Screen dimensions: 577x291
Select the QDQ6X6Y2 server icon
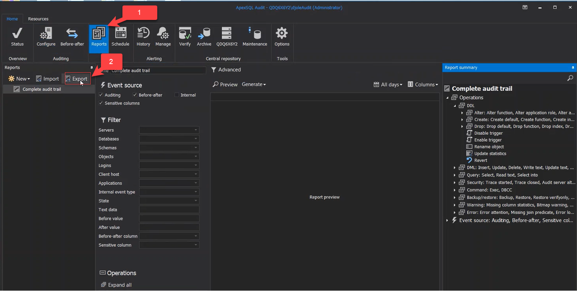227,37
